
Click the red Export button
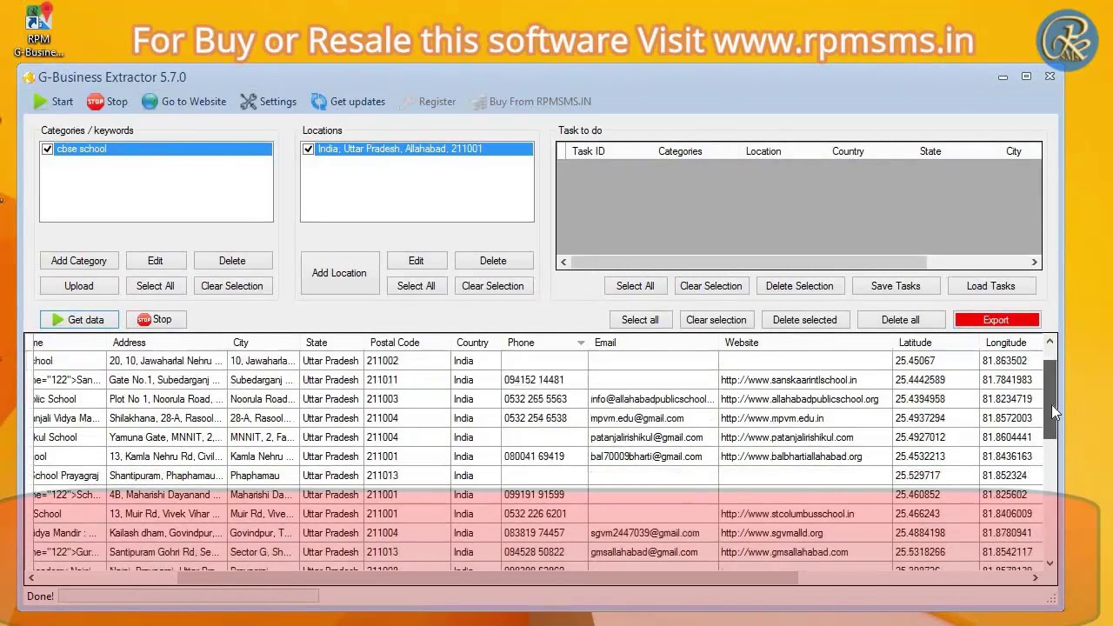coord(996,320)
